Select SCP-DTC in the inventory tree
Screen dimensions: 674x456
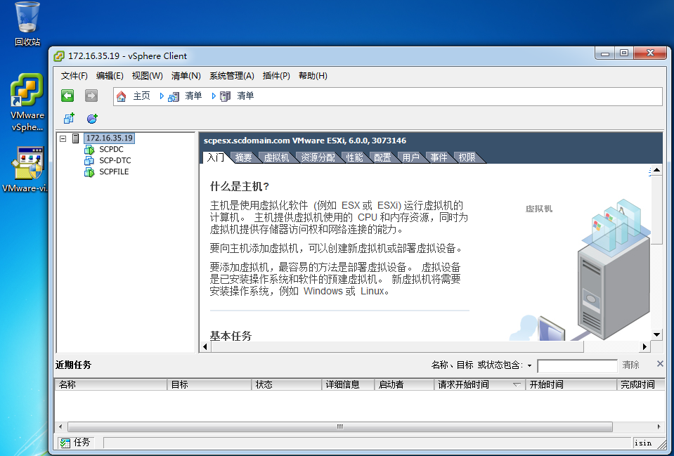pos(115,160)
